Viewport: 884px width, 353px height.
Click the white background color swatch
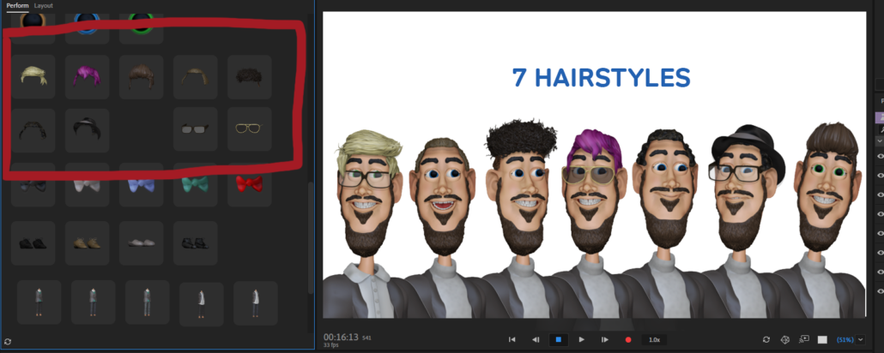(x=822, y=340)
